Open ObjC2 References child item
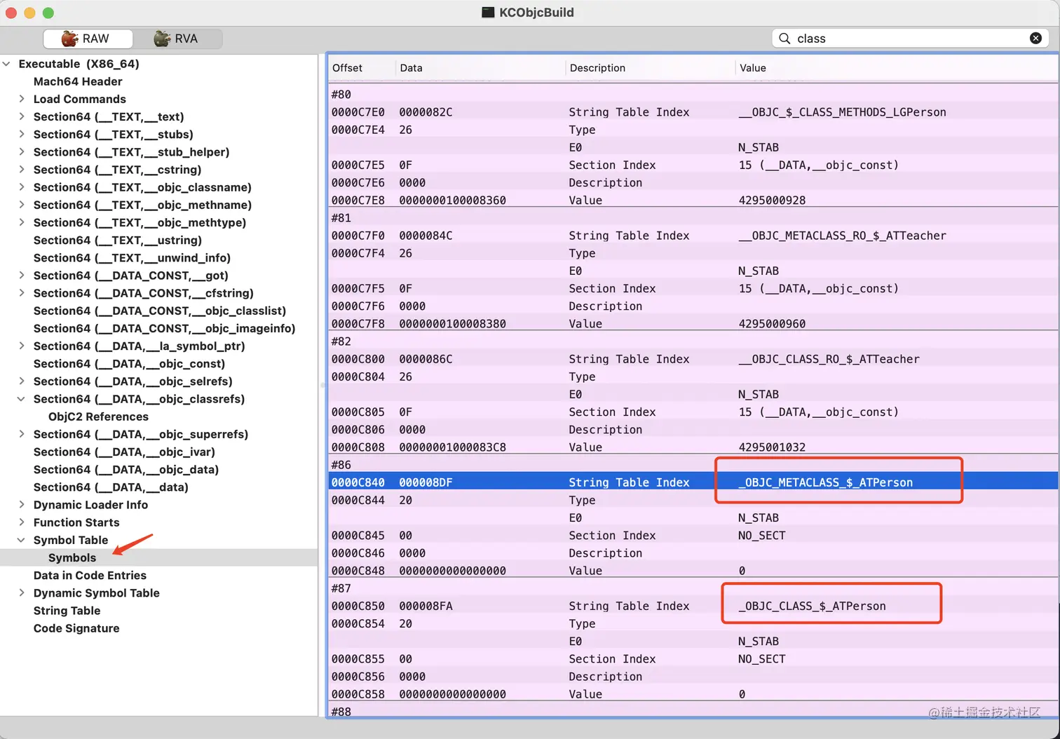This screenshot has width=1060, height=739. click(x=98, y=416)
